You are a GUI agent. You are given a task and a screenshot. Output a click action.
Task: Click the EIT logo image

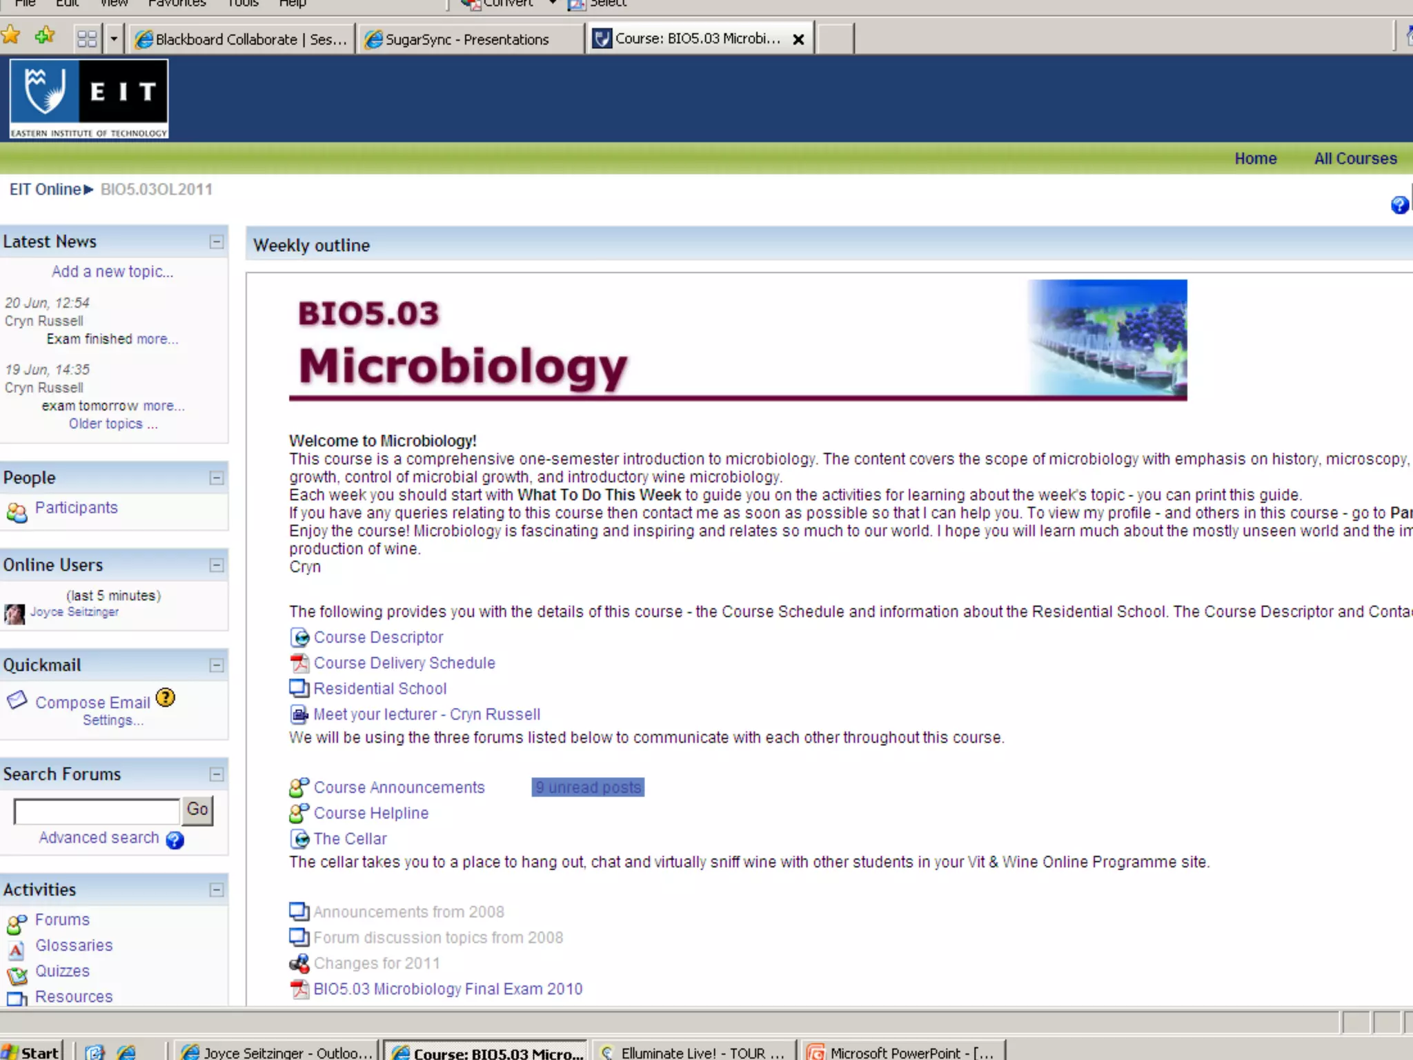(89, 99)
